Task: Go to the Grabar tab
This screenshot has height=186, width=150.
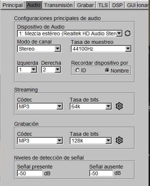Action: click(x=85, y=5)
